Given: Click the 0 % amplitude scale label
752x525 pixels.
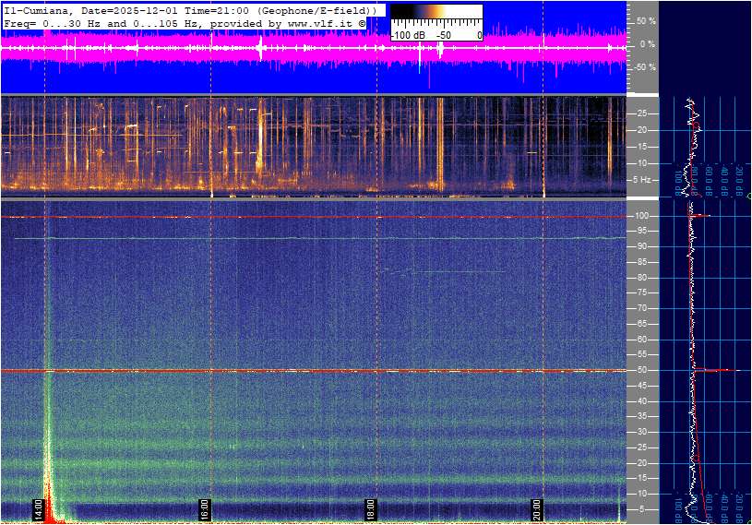Looking at the screenshot, I should coord(648,43).
